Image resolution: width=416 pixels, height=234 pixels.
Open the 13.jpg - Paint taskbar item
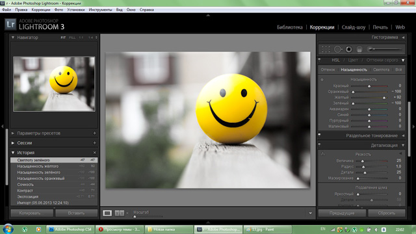coord(267,229)
